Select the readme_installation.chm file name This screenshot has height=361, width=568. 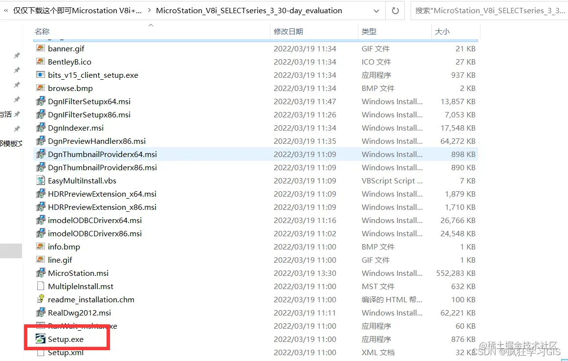click(91, 300)
